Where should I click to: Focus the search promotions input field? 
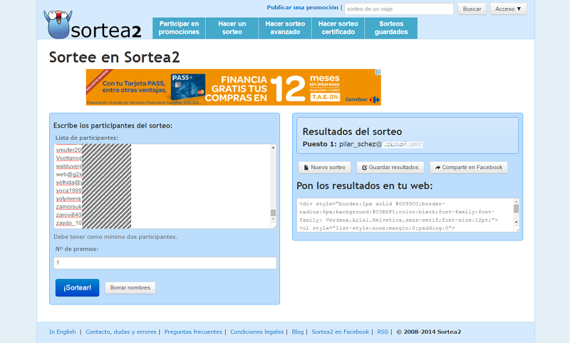tap(398, 9)
